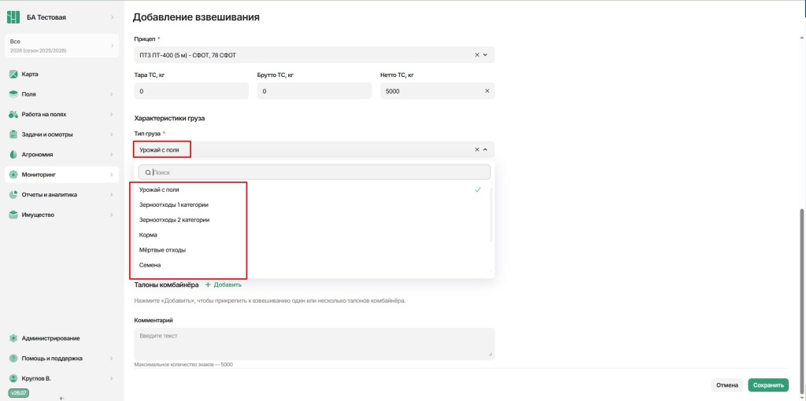
Task: Click the dropdown list scrollbar
Action: [491, 214]
